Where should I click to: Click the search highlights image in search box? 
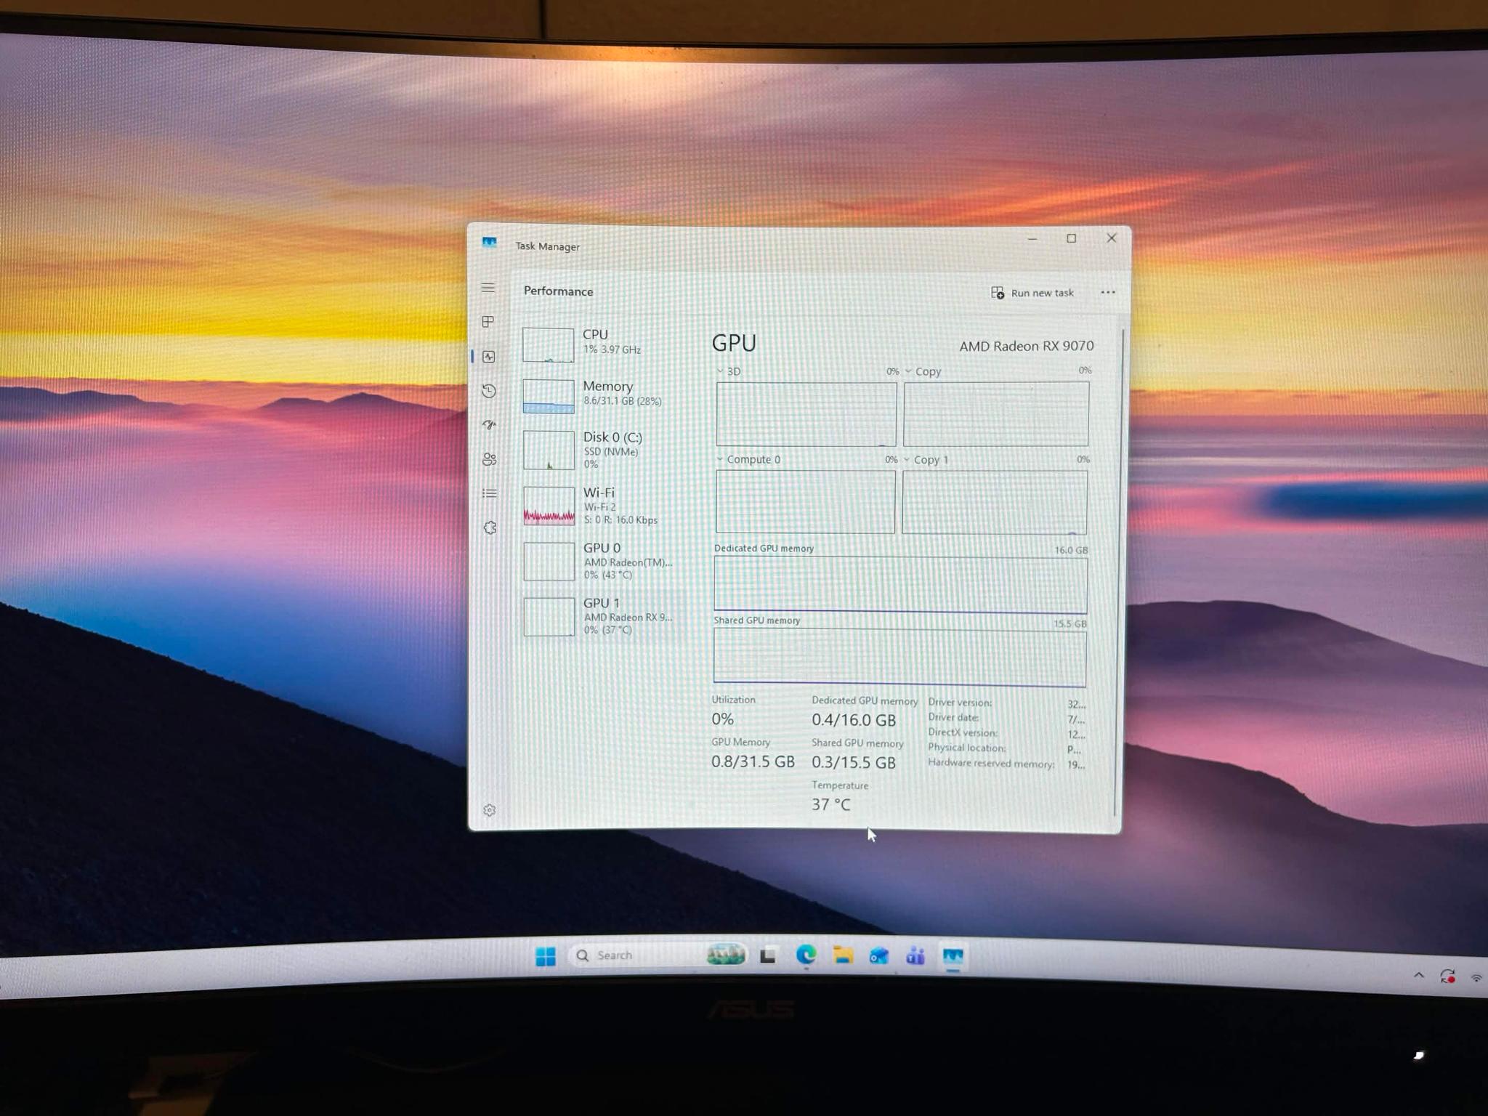coord(726,954)
